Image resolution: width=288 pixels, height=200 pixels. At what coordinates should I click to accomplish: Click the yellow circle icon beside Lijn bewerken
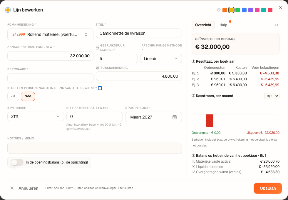click(x=8, y=10)
